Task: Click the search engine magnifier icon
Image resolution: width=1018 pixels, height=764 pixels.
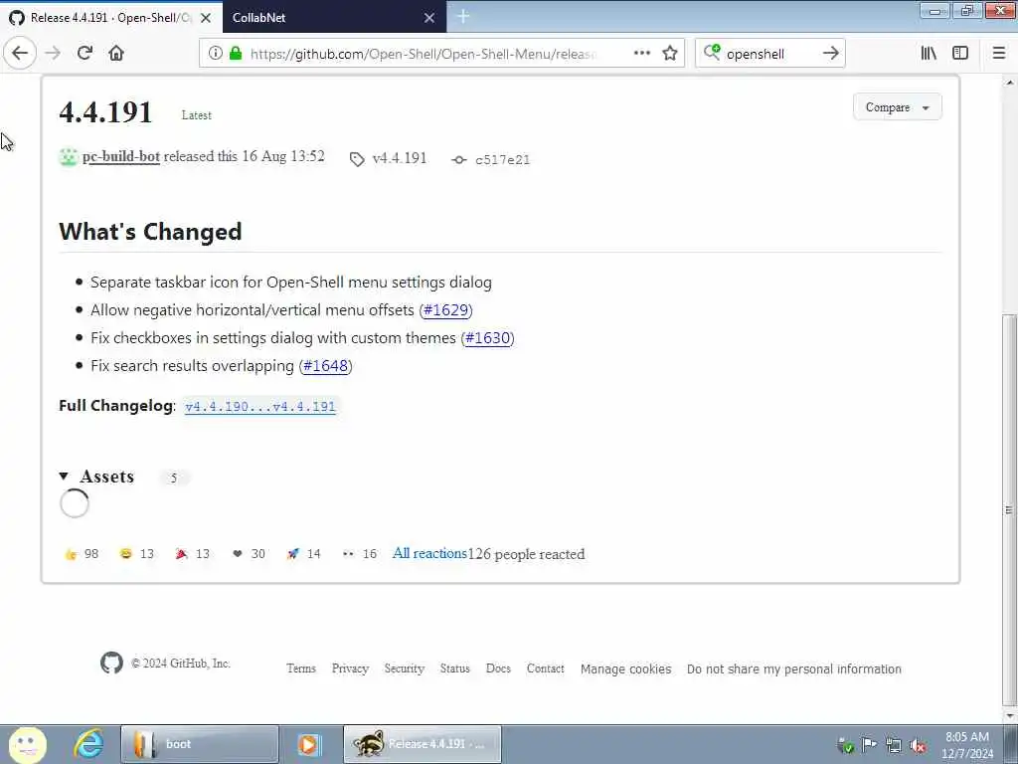Action: click(712, 53)
